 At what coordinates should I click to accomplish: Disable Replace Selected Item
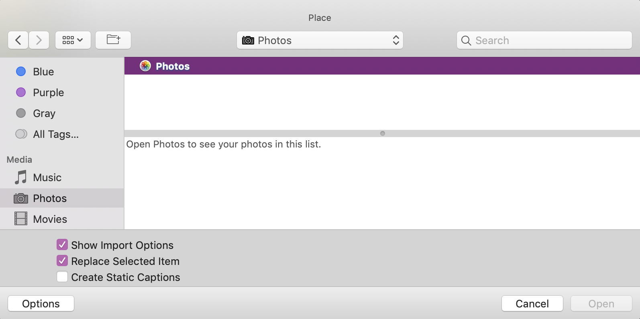(62, 261)
